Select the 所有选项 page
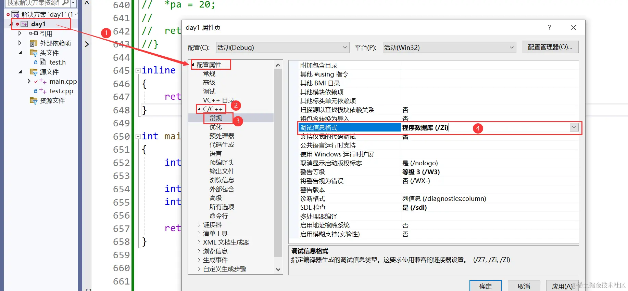 222,207
